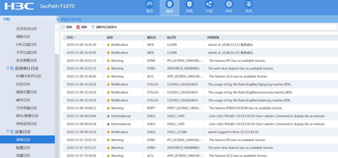Open the 系统 system icon
The width and height of the screenshot is (338, 158).
tap(249, 4)
